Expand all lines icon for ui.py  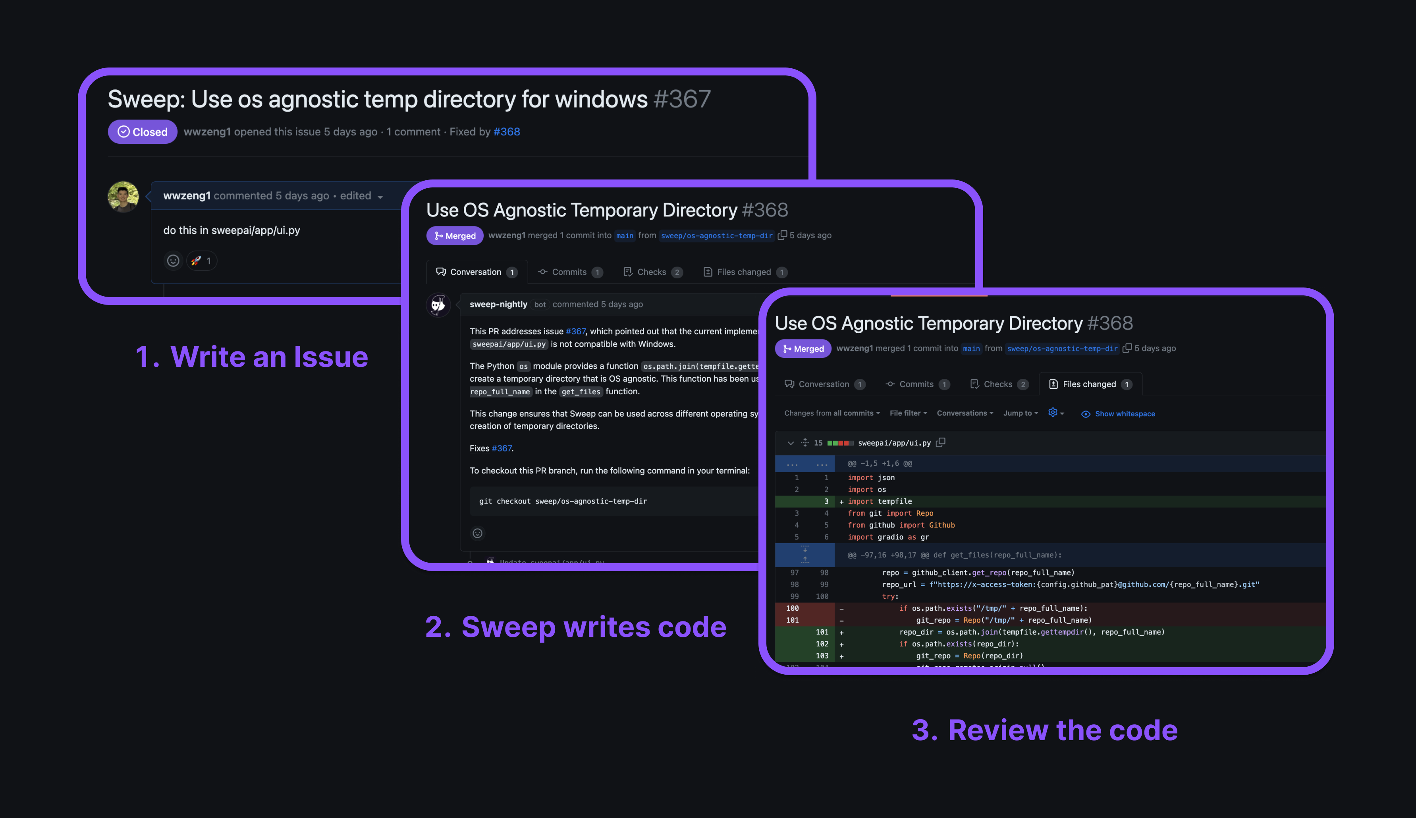click(804, 443)
